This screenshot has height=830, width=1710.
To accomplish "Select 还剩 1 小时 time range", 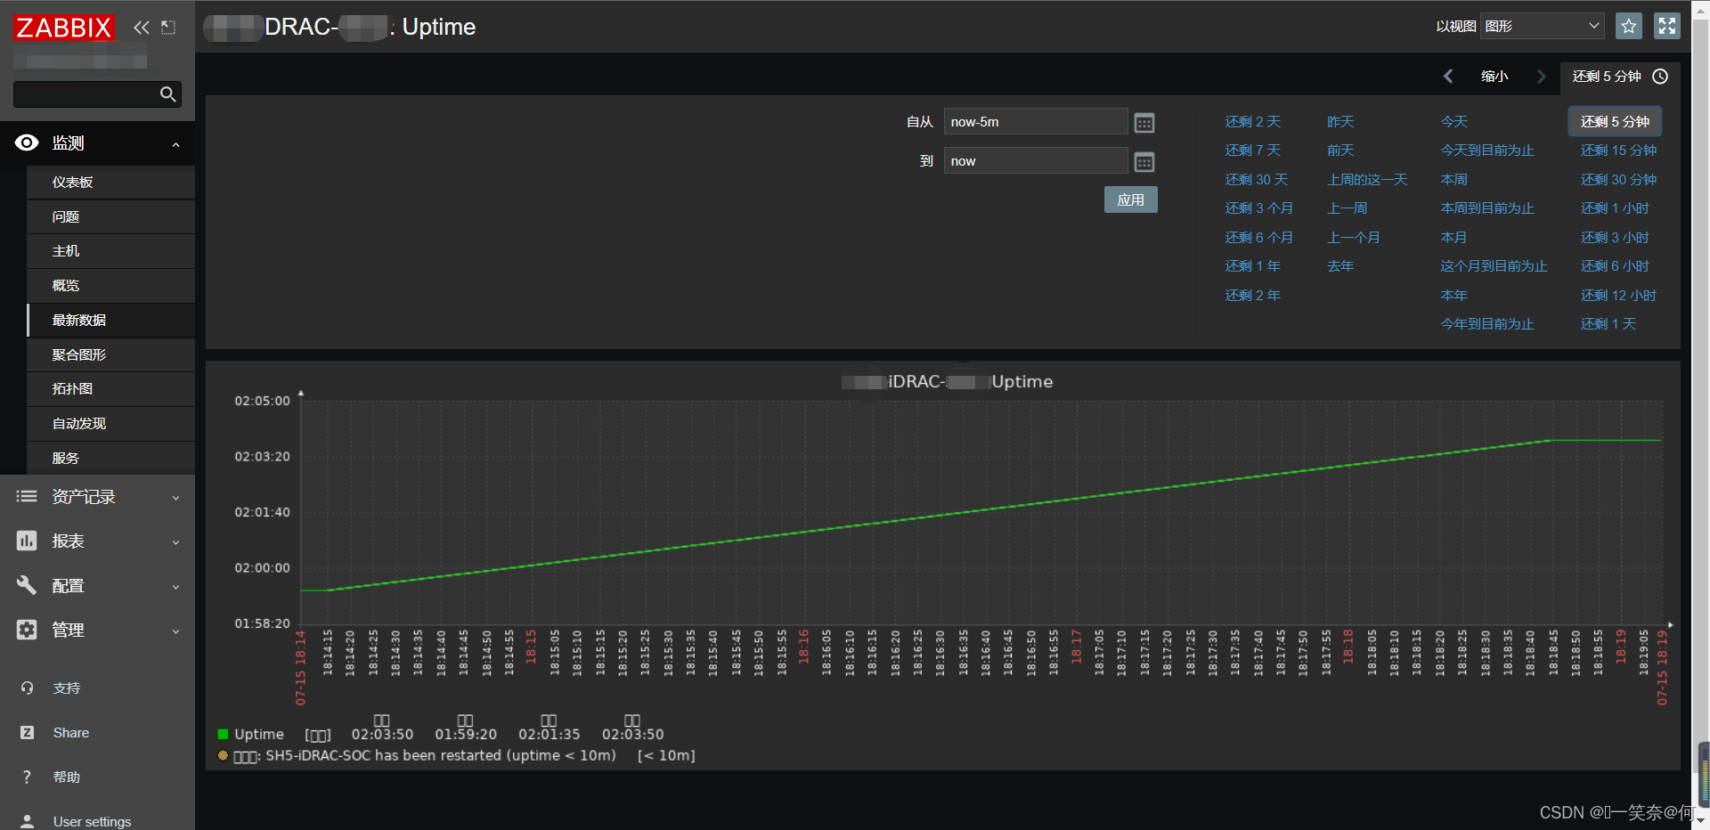I will [x=1615, y=208].
